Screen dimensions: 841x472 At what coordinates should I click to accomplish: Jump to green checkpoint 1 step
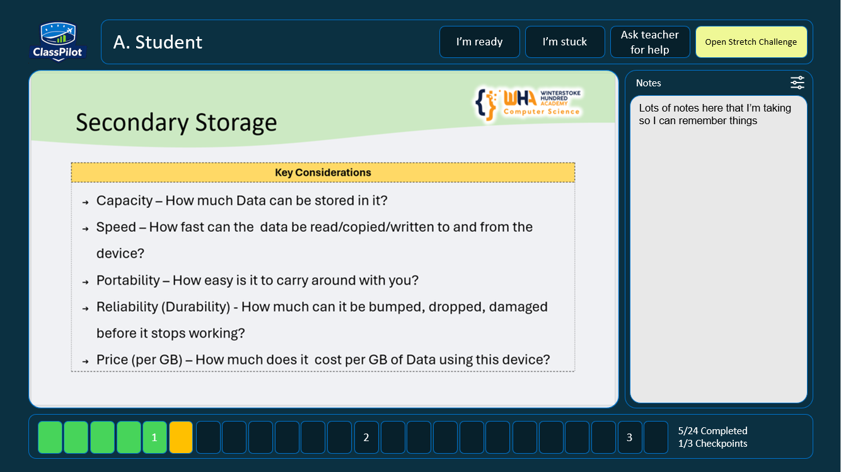[x=154, y=437]
